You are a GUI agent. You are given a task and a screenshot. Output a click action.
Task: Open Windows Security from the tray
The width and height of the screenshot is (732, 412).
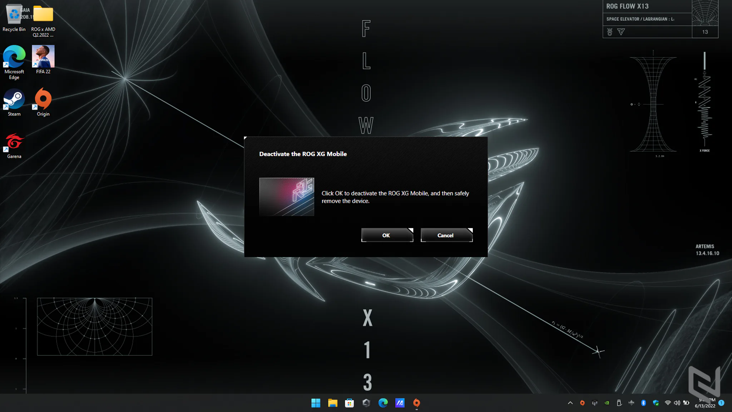[x=656, y=403]
